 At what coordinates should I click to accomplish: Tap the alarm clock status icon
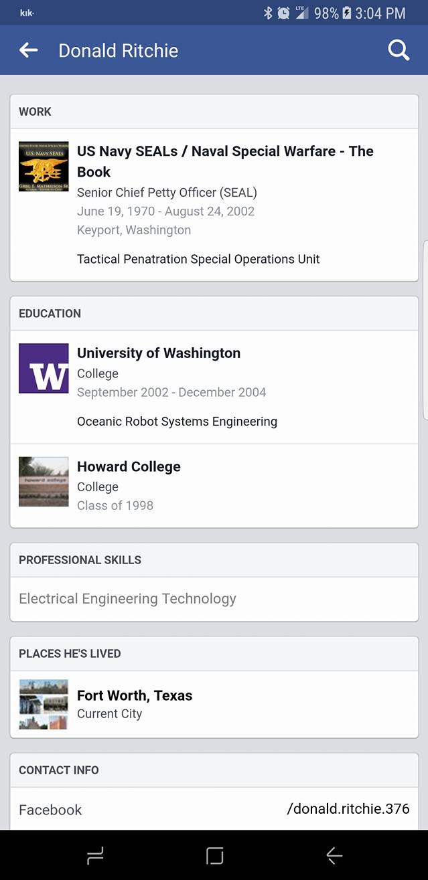[283, 13]
